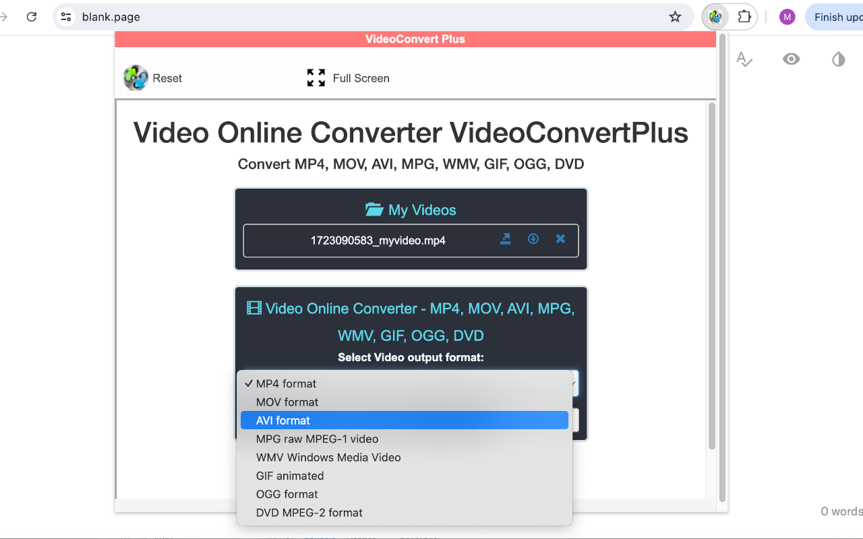Open the VideoConvert Plus extension icon in toolbar
Screen dimensions: 863x539
point(715,17)
